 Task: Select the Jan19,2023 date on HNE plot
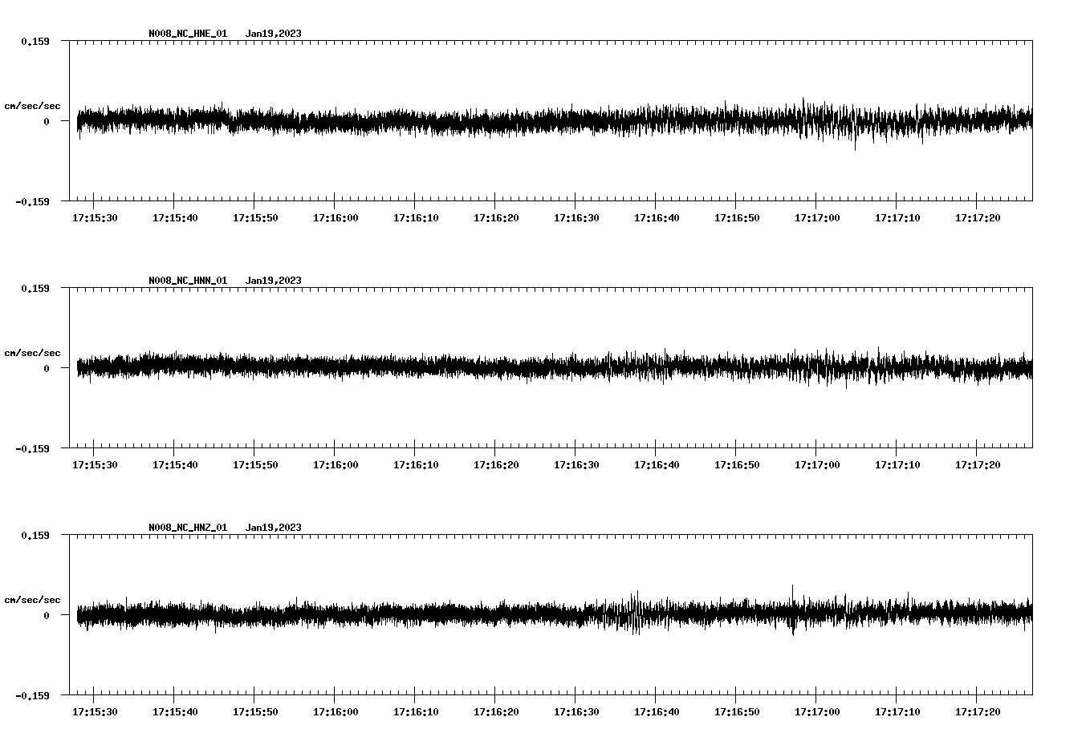[274, 34]
